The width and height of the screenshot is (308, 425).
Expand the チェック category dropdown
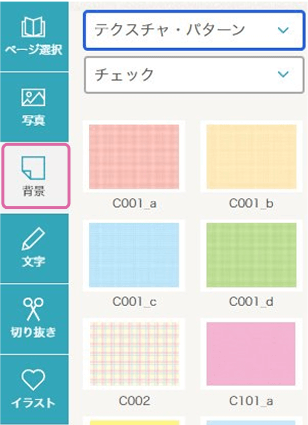click(194, 75)
